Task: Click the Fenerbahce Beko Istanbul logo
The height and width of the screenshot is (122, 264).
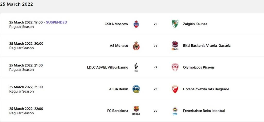Action: click(175, 111)
